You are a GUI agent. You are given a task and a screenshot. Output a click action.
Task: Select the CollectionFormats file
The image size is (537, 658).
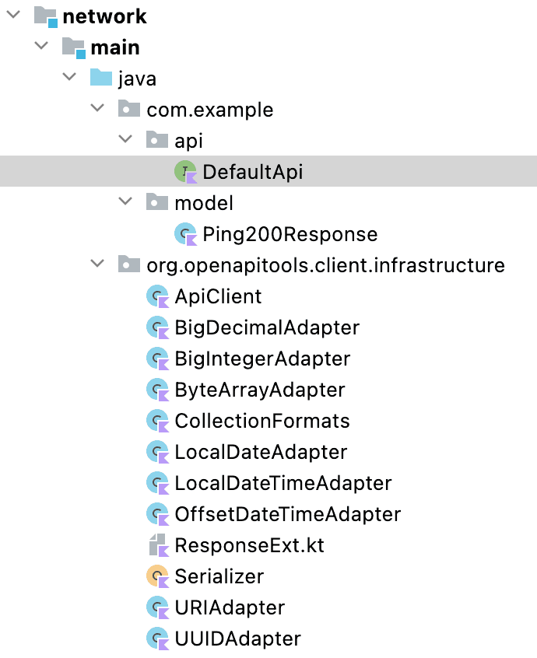tap(261, 421)
